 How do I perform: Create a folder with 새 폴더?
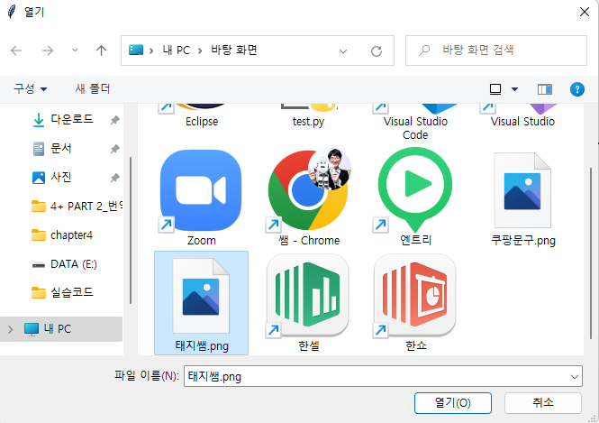93,88
